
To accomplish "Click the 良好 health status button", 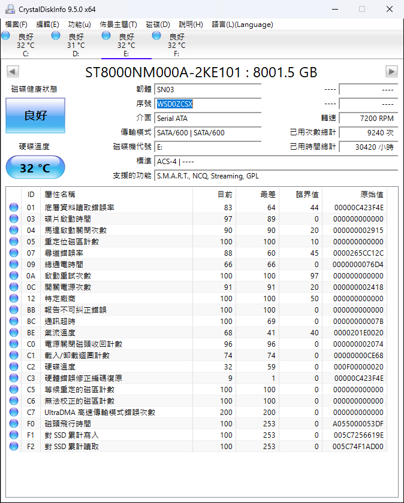I will [x=35, y=116].
